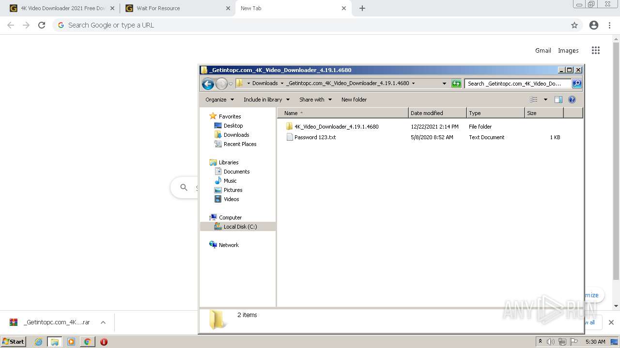Sort files by Size column
Screen dimensions: 620x348
pyautogui.click(x=544, y=113)
